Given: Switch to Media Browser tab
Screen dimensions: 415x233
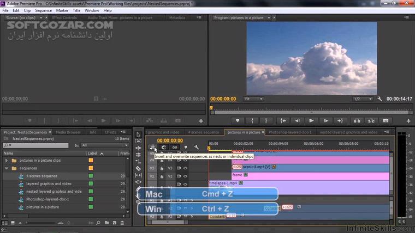Looking at the screenshot, I should (x=68, y=132).
